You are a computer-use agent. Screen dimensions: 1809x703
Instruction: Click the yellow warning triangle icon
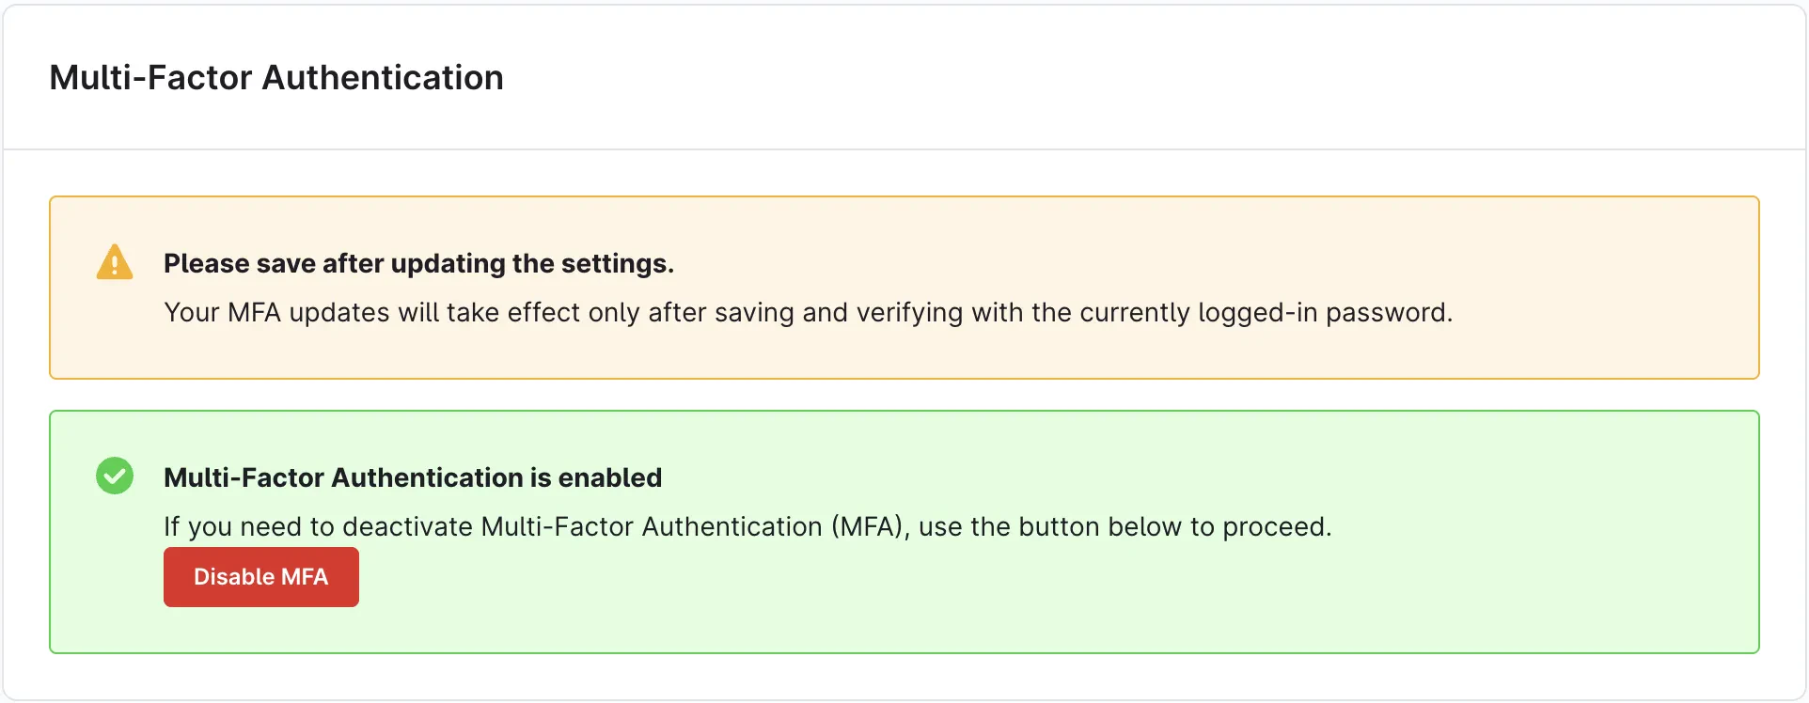click(115, 262)
